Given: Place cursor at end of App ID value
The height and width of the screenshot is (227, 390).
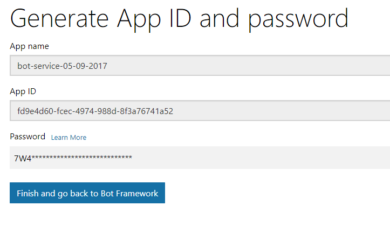Looking at the screenshot, I should 173,112.
